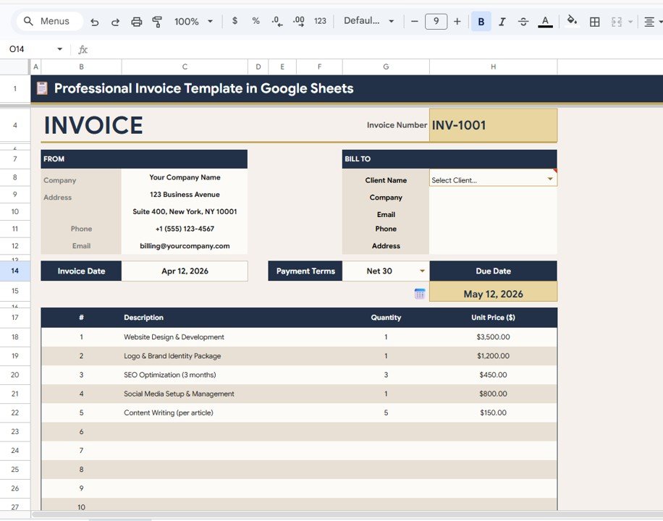Increase decimal places

click(298, 21)
